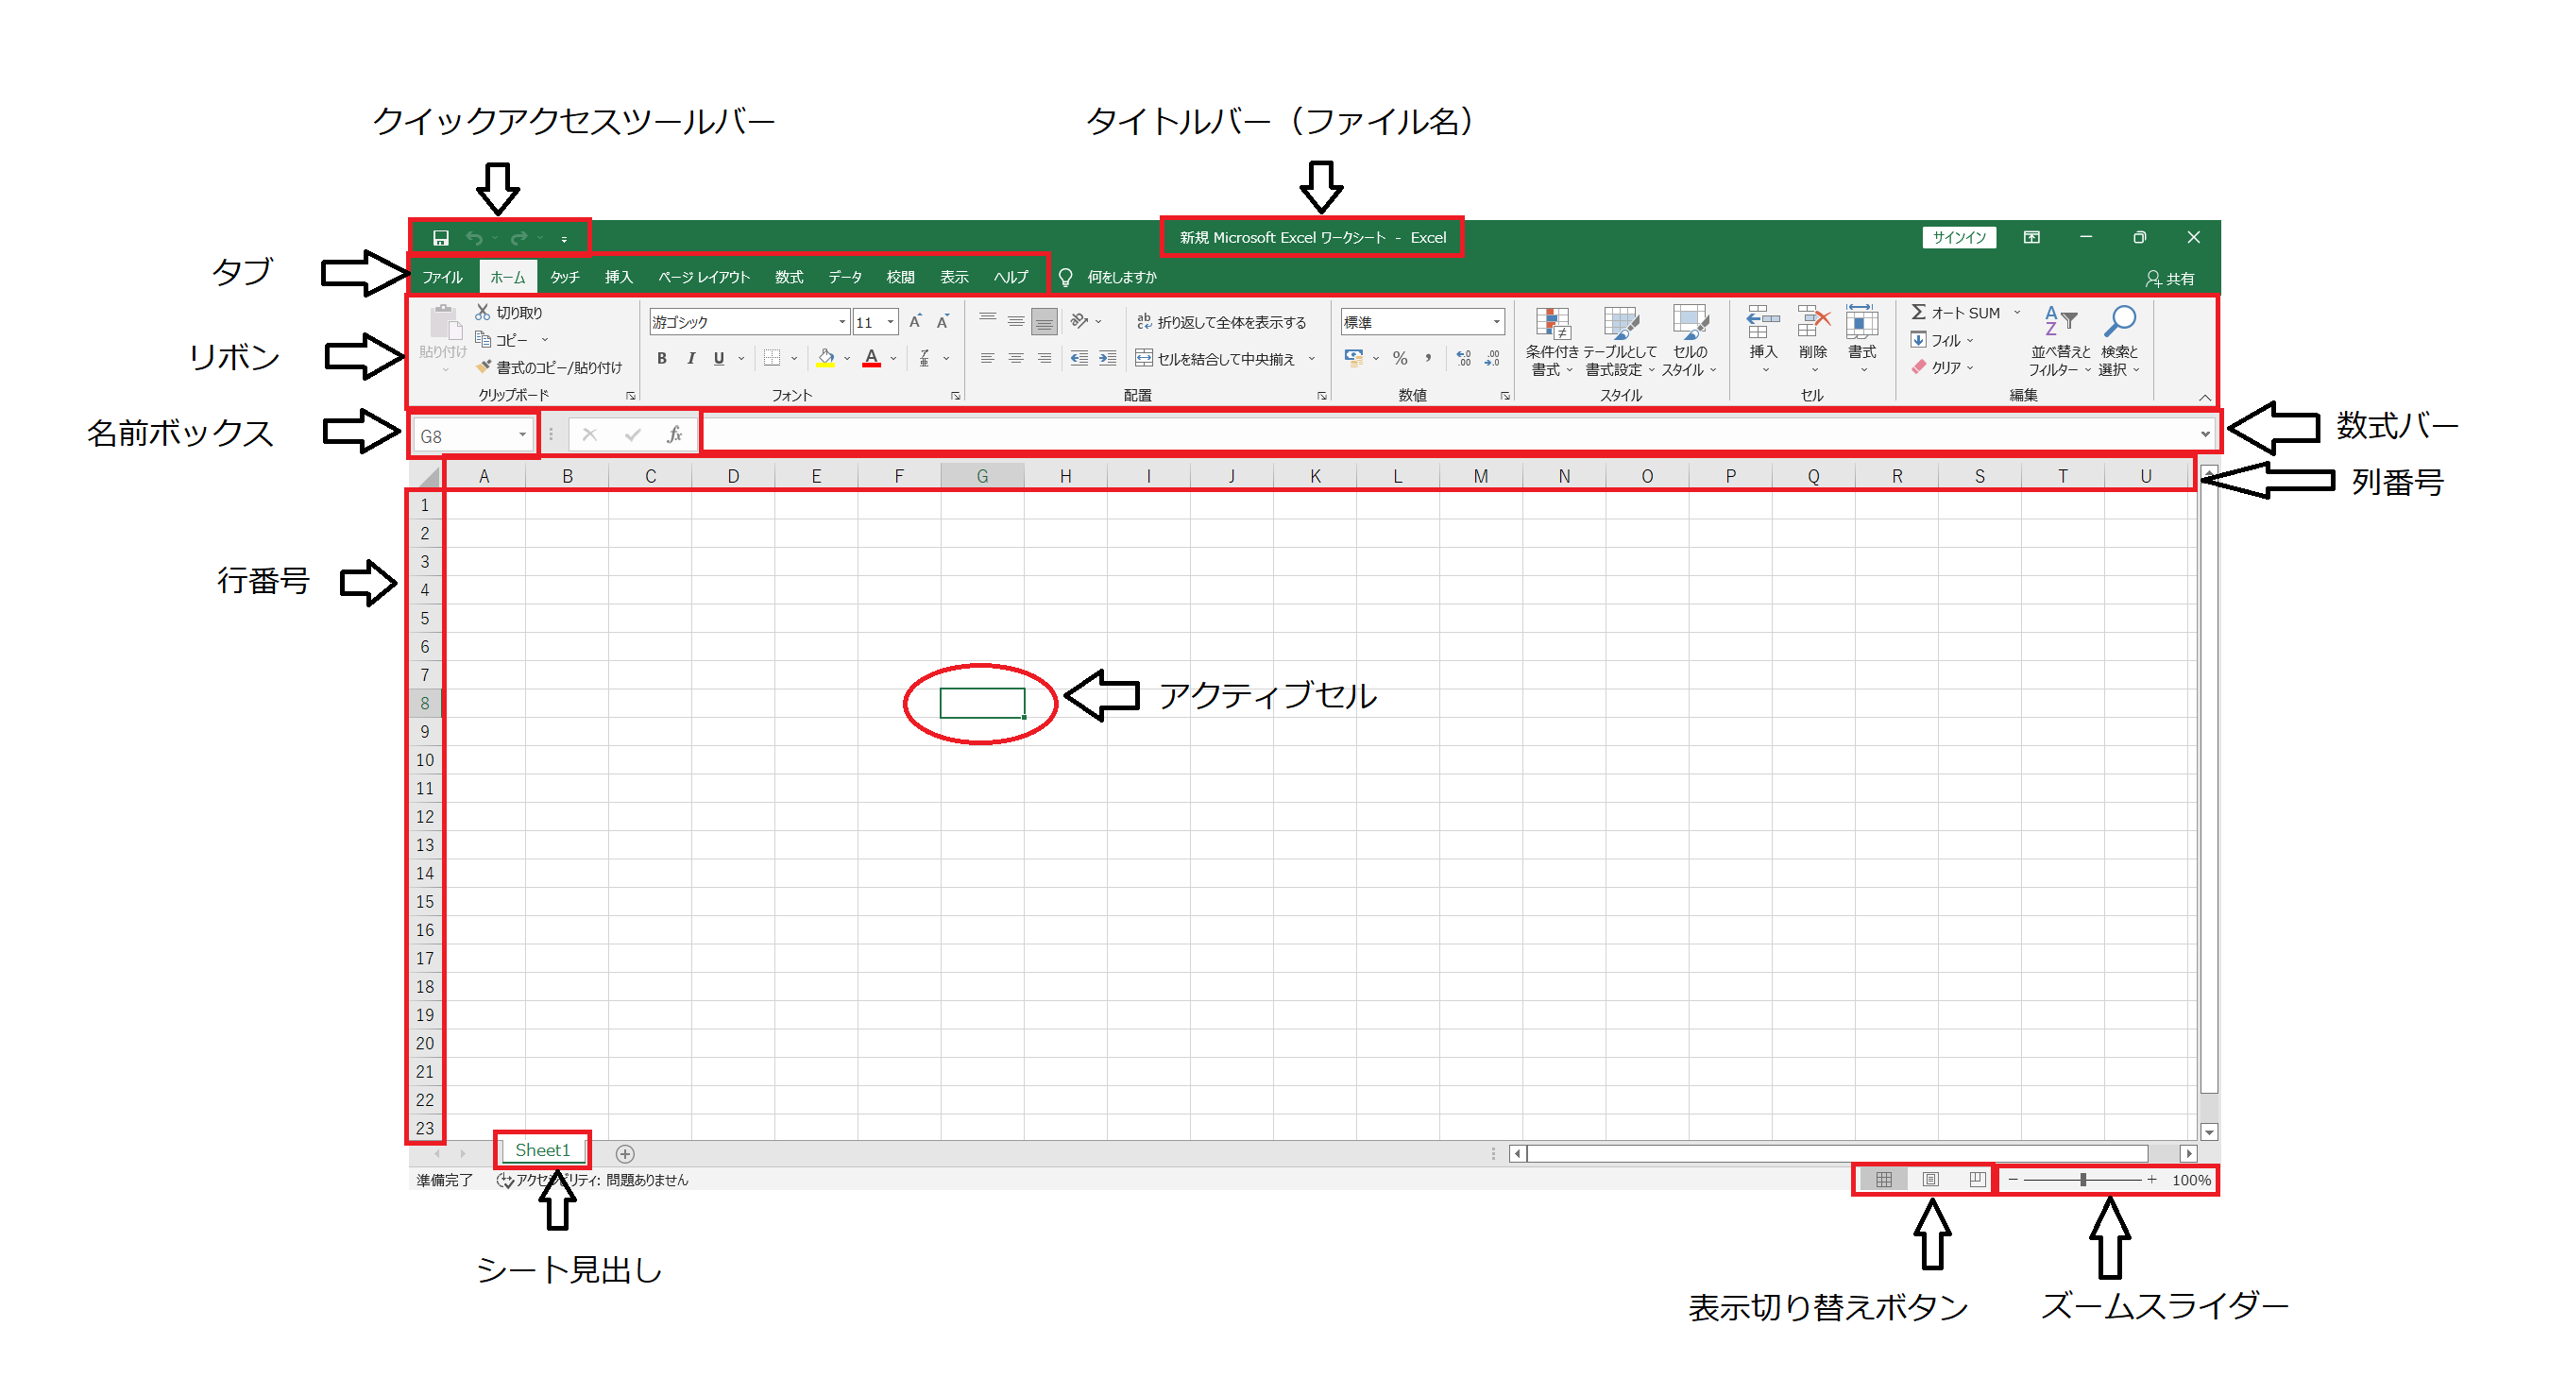
Task: Open the Name Box dropdown arrow
Action: click(x=522, y=434)
